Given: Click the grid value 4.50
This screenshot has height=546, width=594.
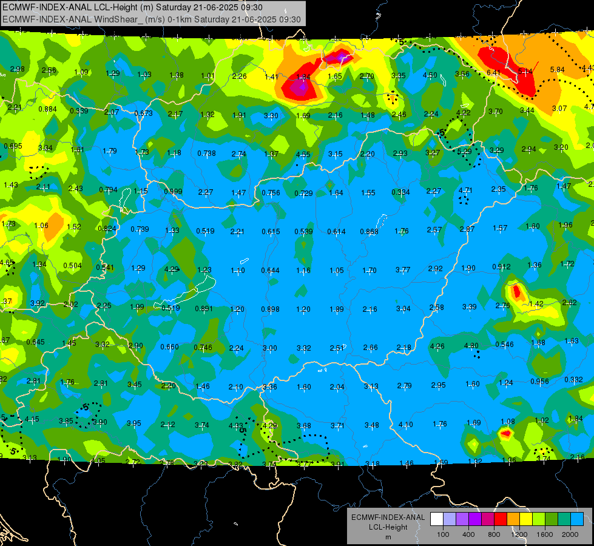Looking at the screenshot, I should click(x=430, y=75).
